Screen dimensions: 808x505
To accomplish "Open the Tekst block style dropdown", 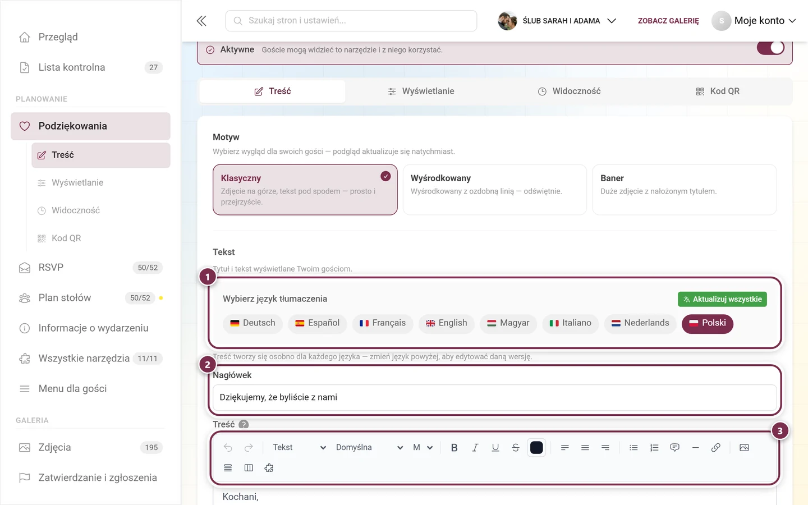I will 299,447.
